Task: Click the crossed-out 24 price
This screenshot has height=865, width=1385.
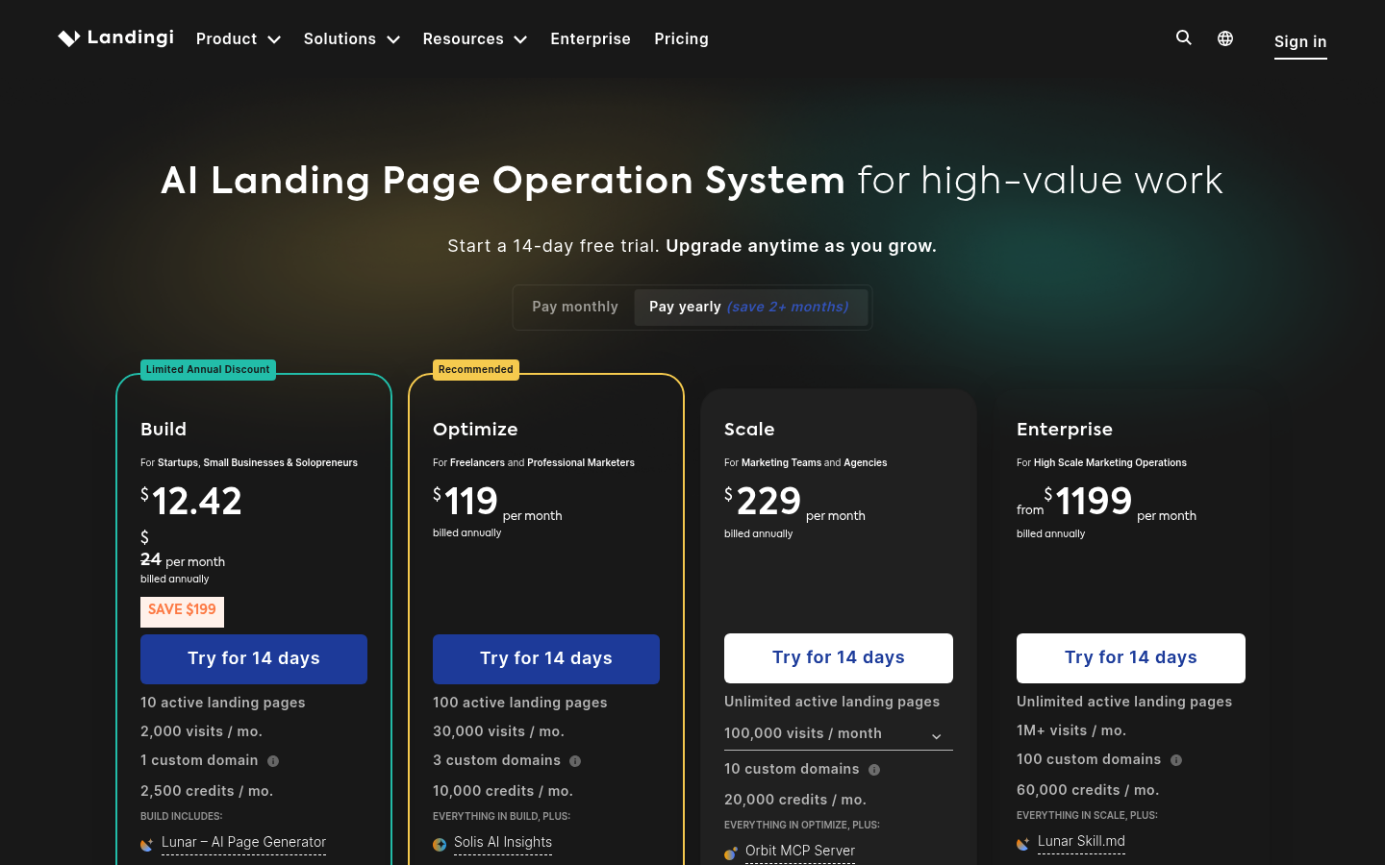Action: tap(151, 559)
